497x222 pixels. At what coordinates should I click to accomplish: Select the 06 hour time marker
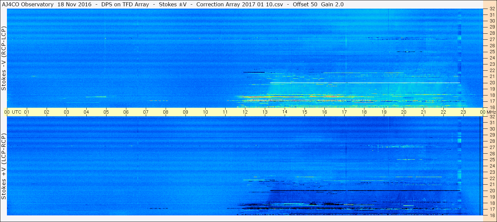[x=126, y=112]
